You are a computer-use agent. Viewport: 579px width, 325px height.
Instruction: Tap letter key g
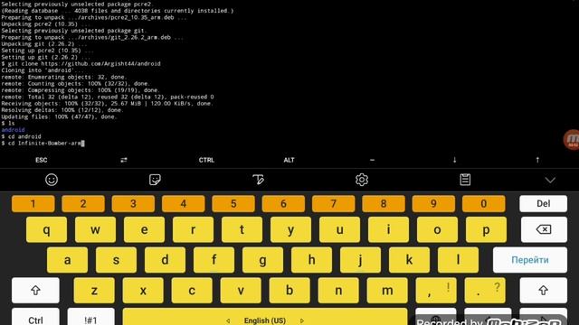pyautogui.click(x=262, y=260)
